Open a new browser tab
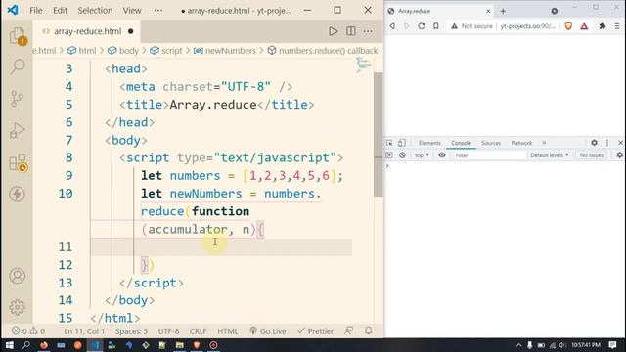 503,11
